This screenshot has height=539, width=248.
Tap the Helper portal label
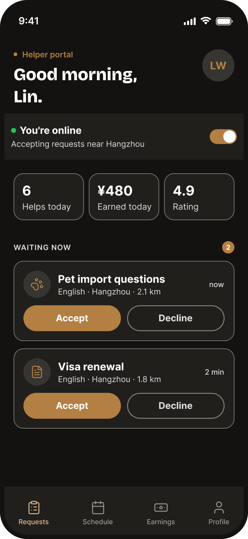coord(48,55)
